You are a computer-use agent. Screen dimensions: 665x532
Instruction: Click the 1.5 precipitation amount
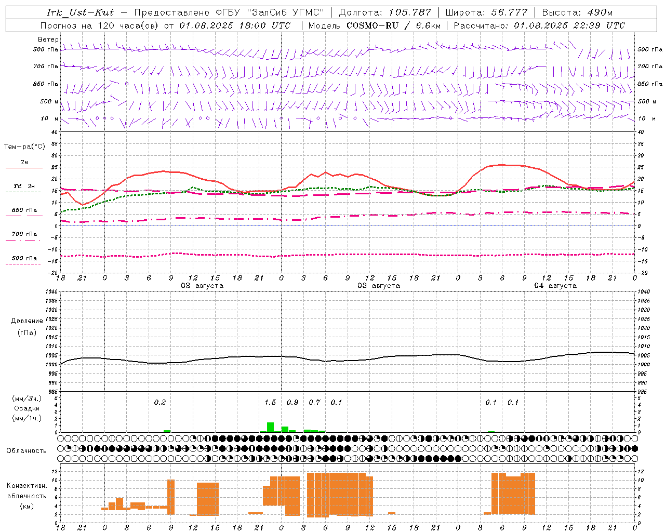270,403
